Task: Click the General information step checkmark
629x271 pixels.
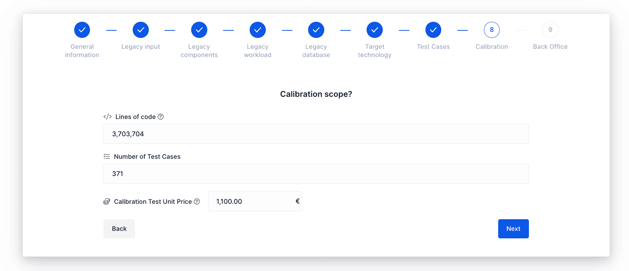Action: click(x=82, y=30)
